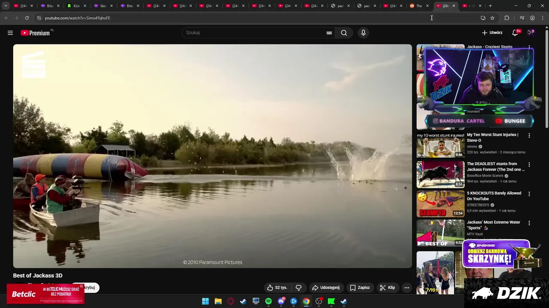This screenshot has width=549, height=308.
Task: Open Chrome extensions puzzle icon
Action: (x=507, y=18)
